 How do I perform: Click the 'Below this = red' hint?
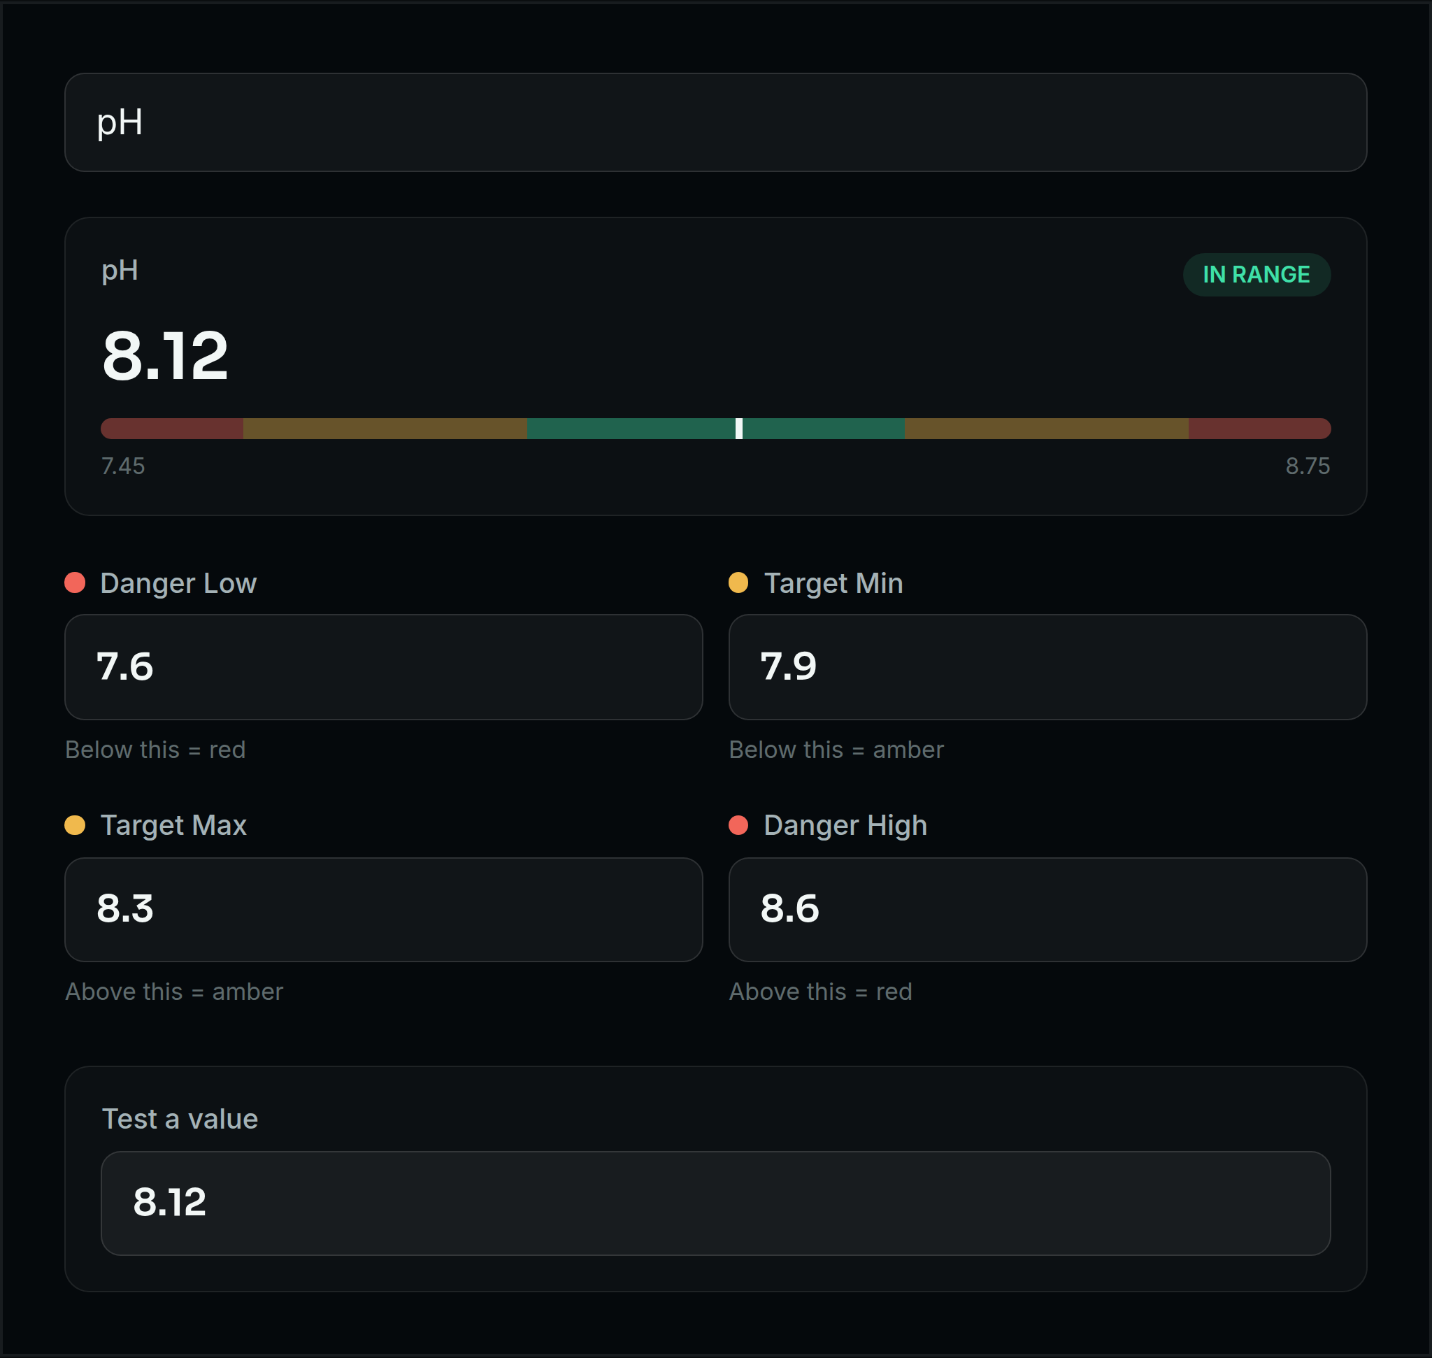[x=156, y=749]
